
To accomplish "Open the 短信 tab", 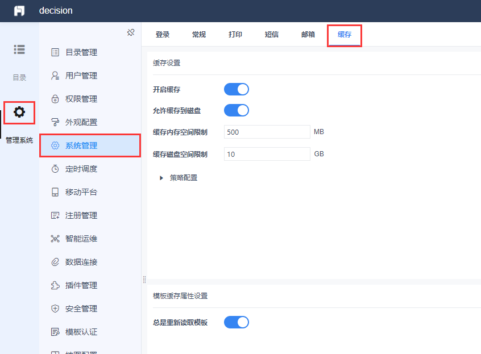I will point(272,35).
